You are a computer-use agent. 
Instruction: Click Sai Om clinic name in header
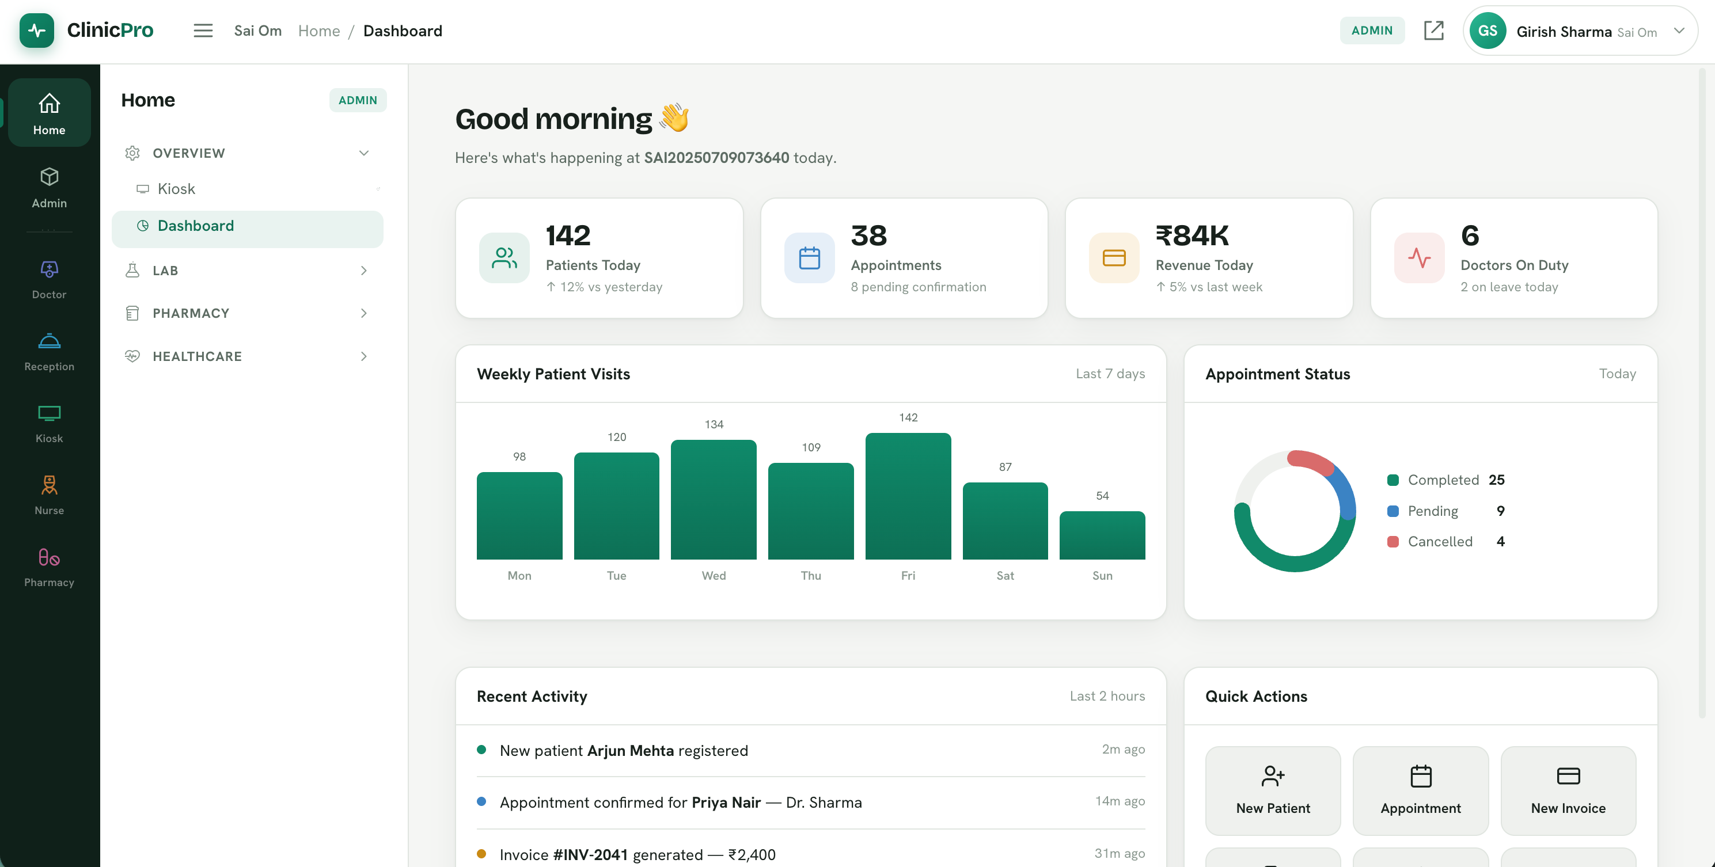[x=257, y=31]
